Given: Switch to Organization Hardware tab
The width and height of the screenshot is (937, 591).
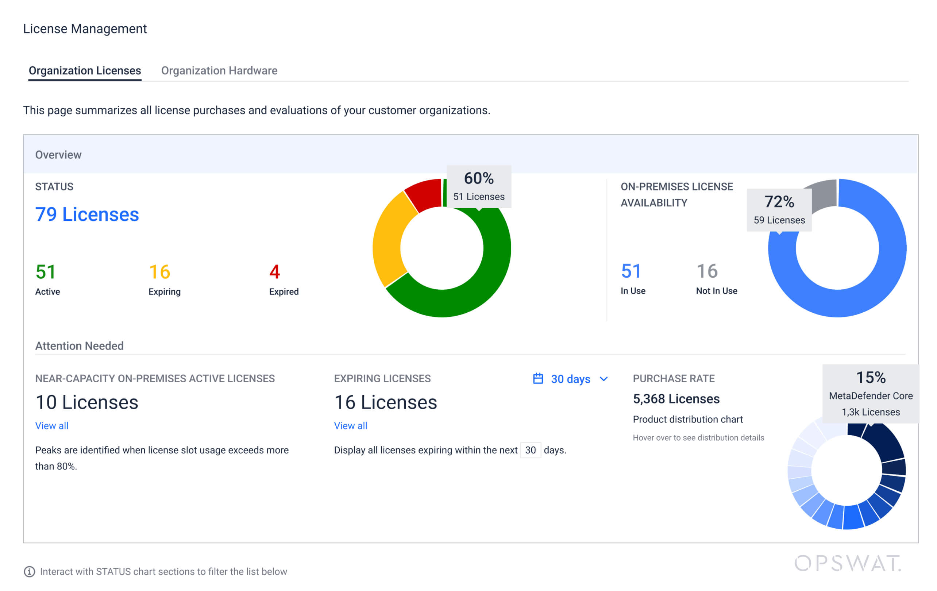Looking at the screenshot, I should click(219, 70).
